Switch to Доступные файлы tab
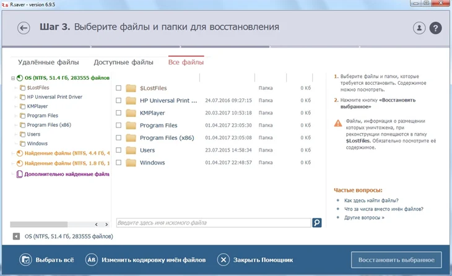Viewport: 452px width, 276px height. coord(123,63)
